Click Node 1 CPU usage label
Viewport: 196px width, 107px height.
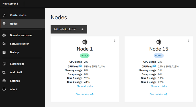[x=76, y=62]
